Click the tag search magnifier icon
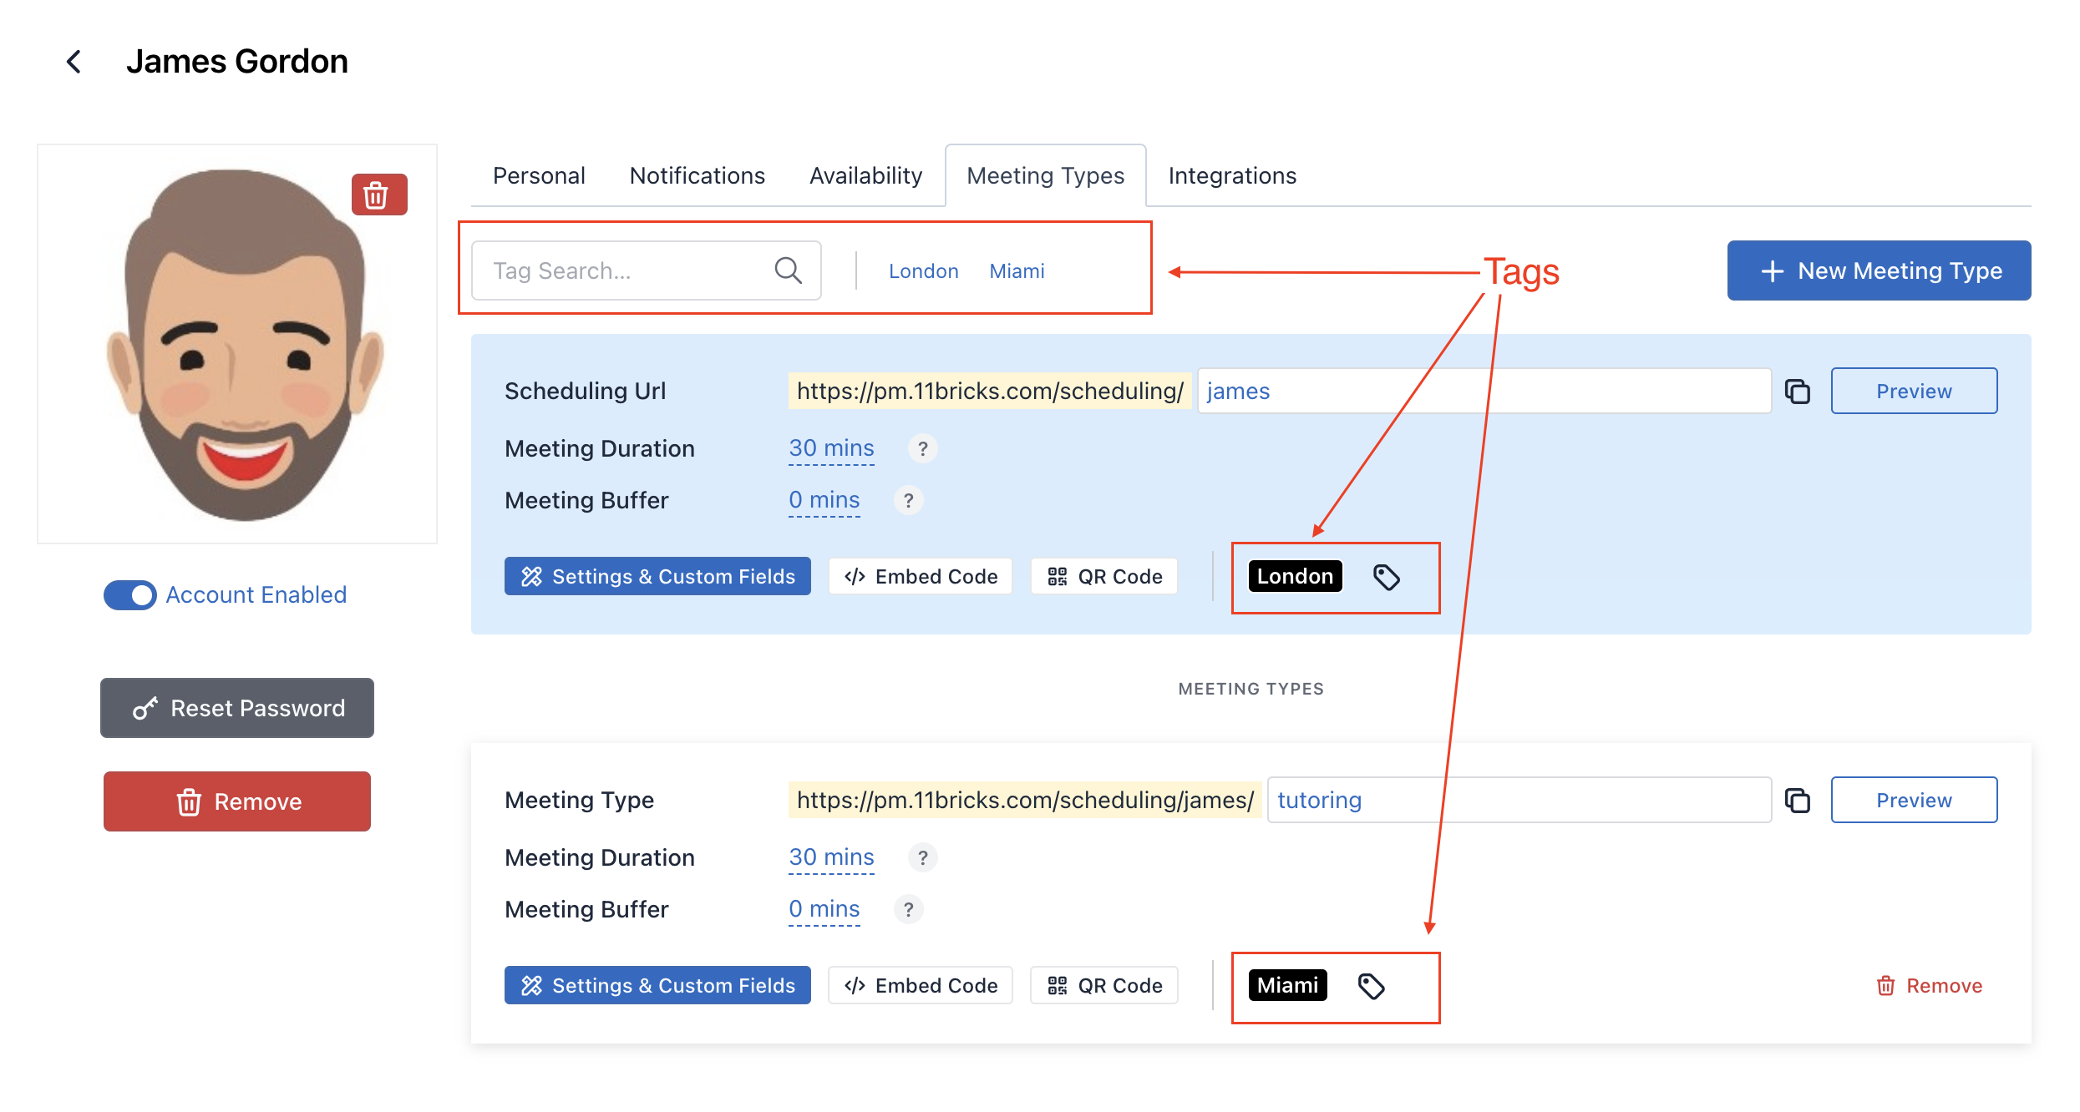The height and width of the screenshot is (1112, 2080). pyautogui.click(x=787, y=270)
